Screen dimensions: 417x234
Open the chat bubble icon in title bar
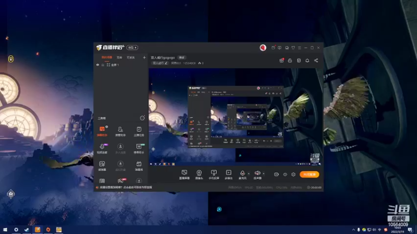pyautogui.click(x=279, y=48)
